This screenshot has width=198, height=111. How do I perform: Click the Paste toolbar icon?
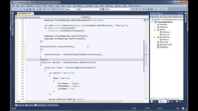pos(40,9)
